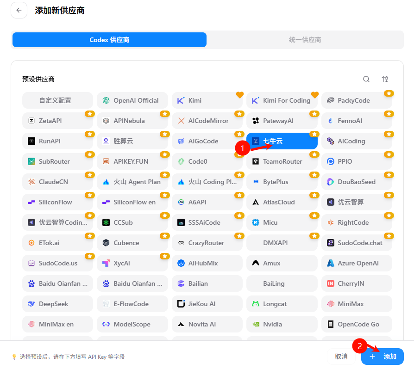The width and height of the screenshot is (414, 369).
Task: Click the APINebula logo icon
Action: 106,121
